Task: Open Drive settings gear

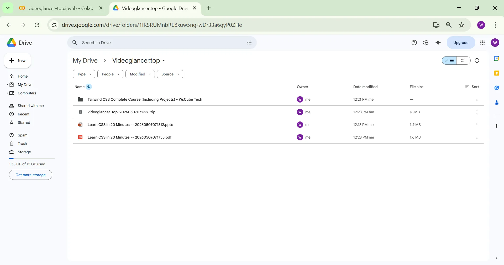Action: pyautogui.click(x=426, y=43)
